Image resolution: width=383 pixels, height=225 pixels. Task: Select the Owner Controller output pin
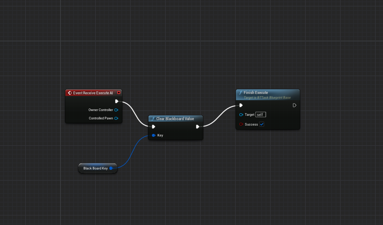116,110
